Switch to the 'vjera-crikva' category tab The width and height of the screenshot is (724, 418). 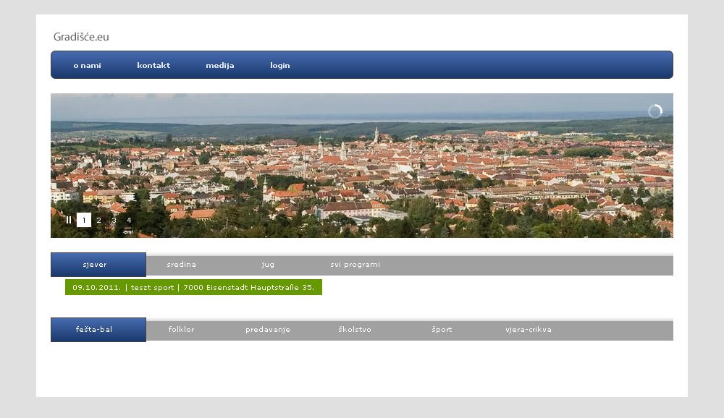pyautogui.click(x=529, y=330)
